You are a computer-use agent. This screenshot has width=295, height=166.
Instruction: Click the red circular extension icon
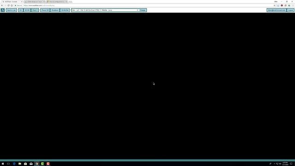(x=282, y=6)
